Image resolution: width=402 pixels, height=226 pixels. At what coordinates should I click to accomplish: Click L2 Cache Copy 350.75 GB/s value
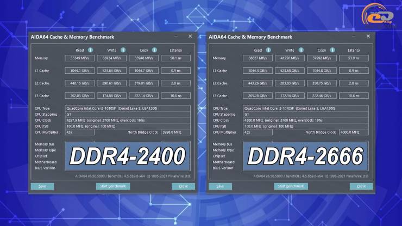click(322, 83)
